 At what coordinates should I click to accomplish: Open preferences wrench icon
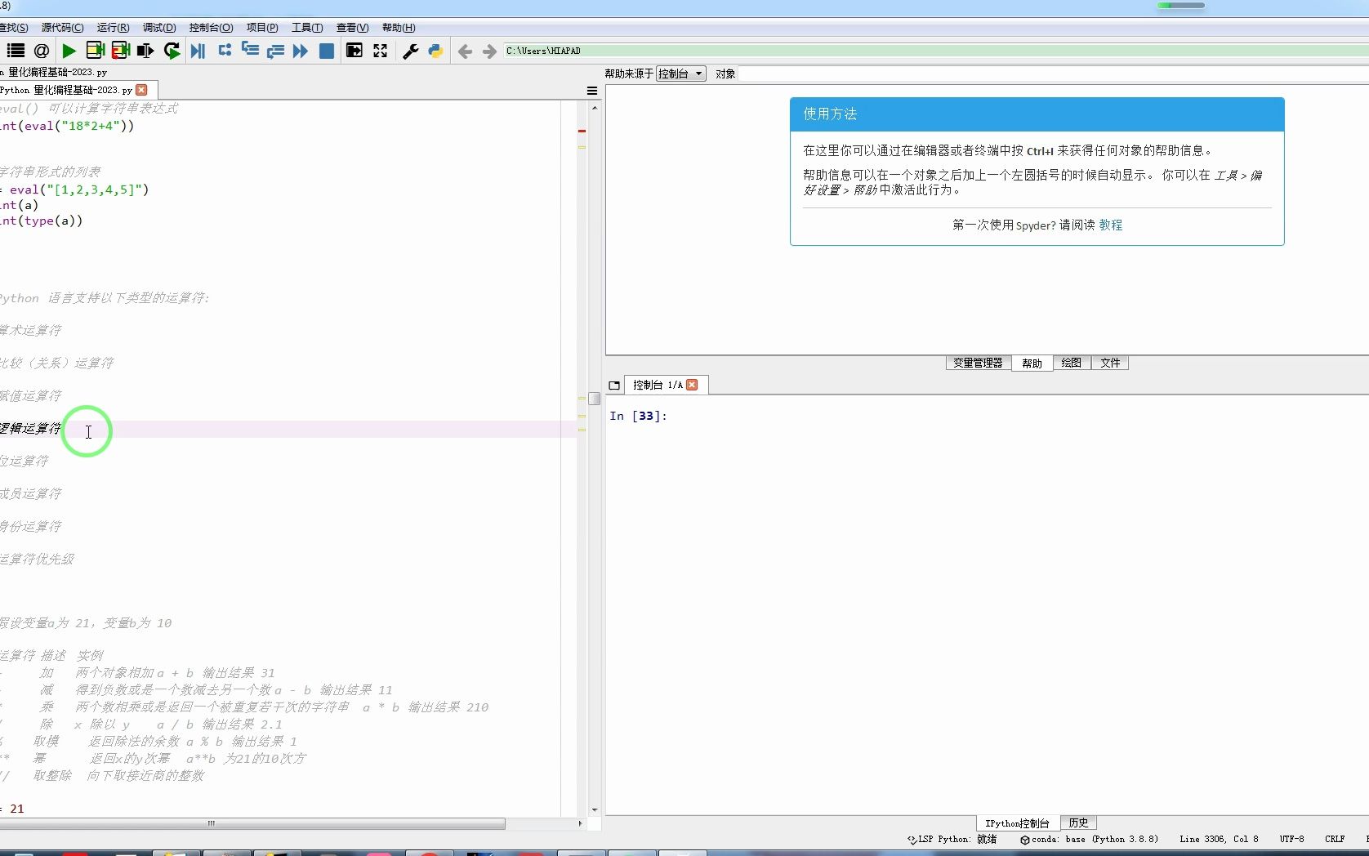[x=410, y=51]
